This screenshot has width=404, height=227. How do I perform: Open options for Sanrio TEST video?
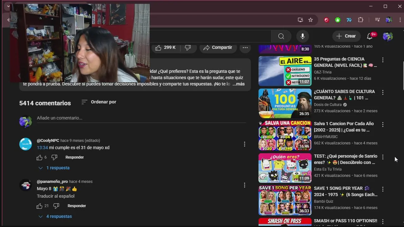click(x=383, y=157)
